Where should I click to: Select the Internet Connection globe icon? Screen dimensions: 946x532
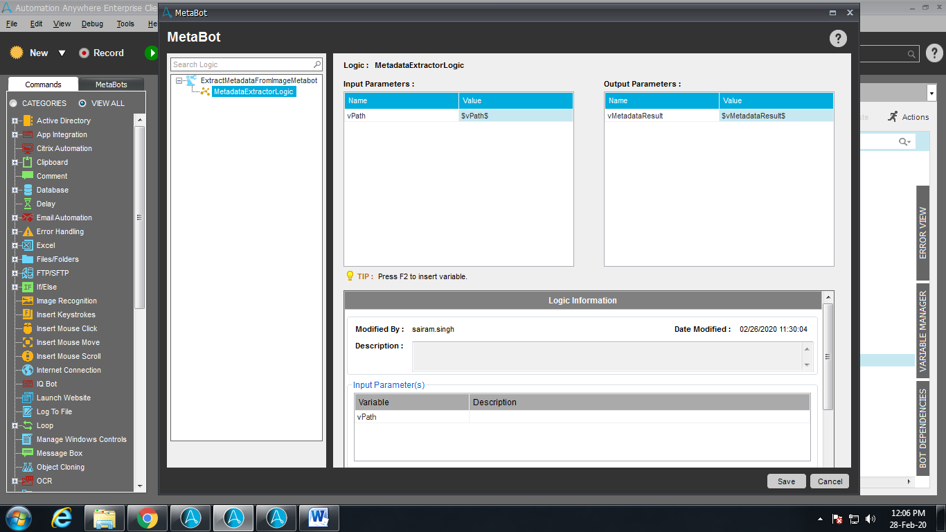coord(28,370)
